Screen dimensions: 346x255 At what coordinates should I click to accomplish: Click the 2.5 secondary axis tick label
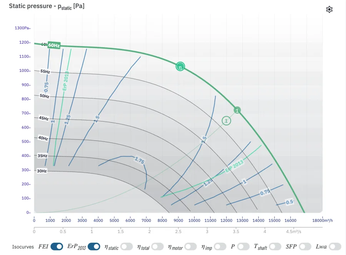pyautogui.click(x=178, y=232)
